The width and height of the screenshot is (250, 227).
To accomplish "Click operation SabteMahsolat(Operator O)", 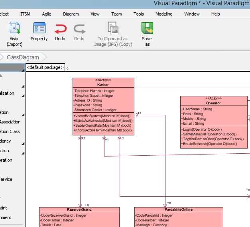I will 209,134.
